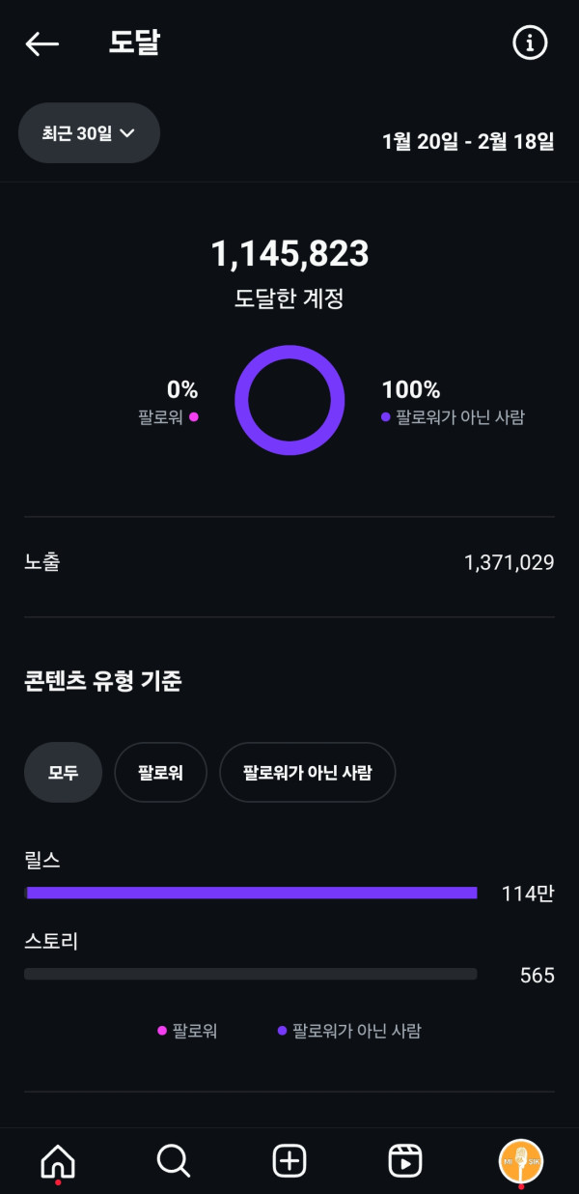Open the info circle icon
Image resolution: width=579 pixels, height=1194 pixels.
coord(529,43)
